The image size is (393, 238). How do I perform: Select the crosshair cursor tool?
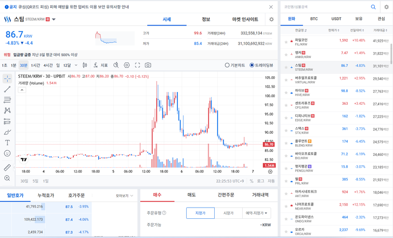pos(7,79)
